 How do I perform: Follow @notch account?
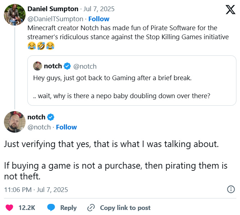(x=66, y=127)
